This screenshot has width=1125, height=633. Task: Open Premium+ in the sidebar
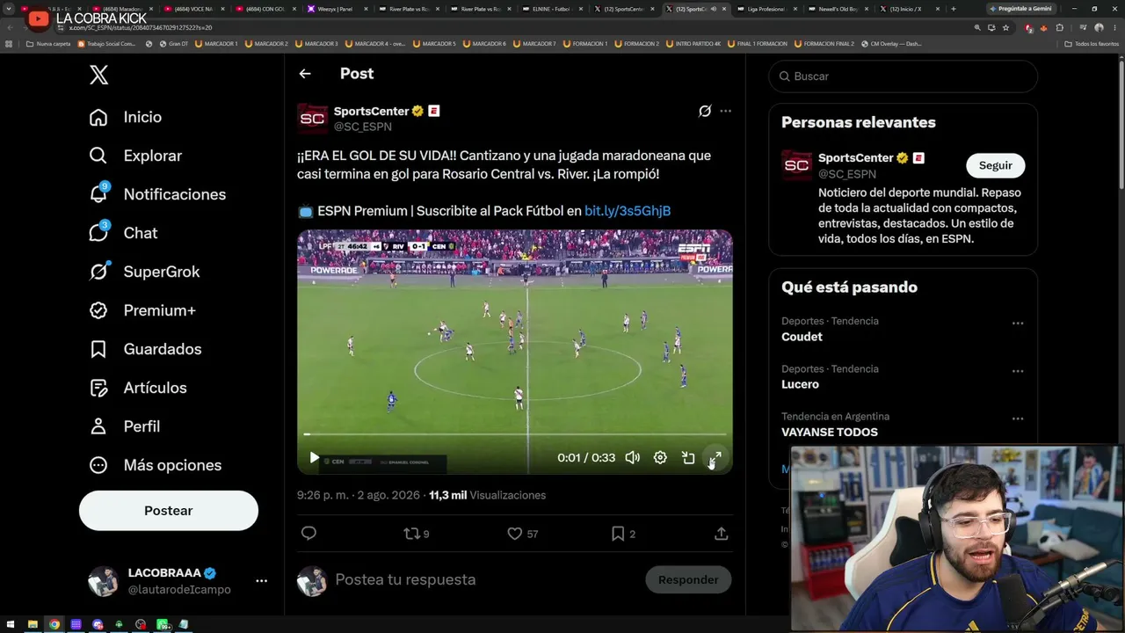coord(142,310)
